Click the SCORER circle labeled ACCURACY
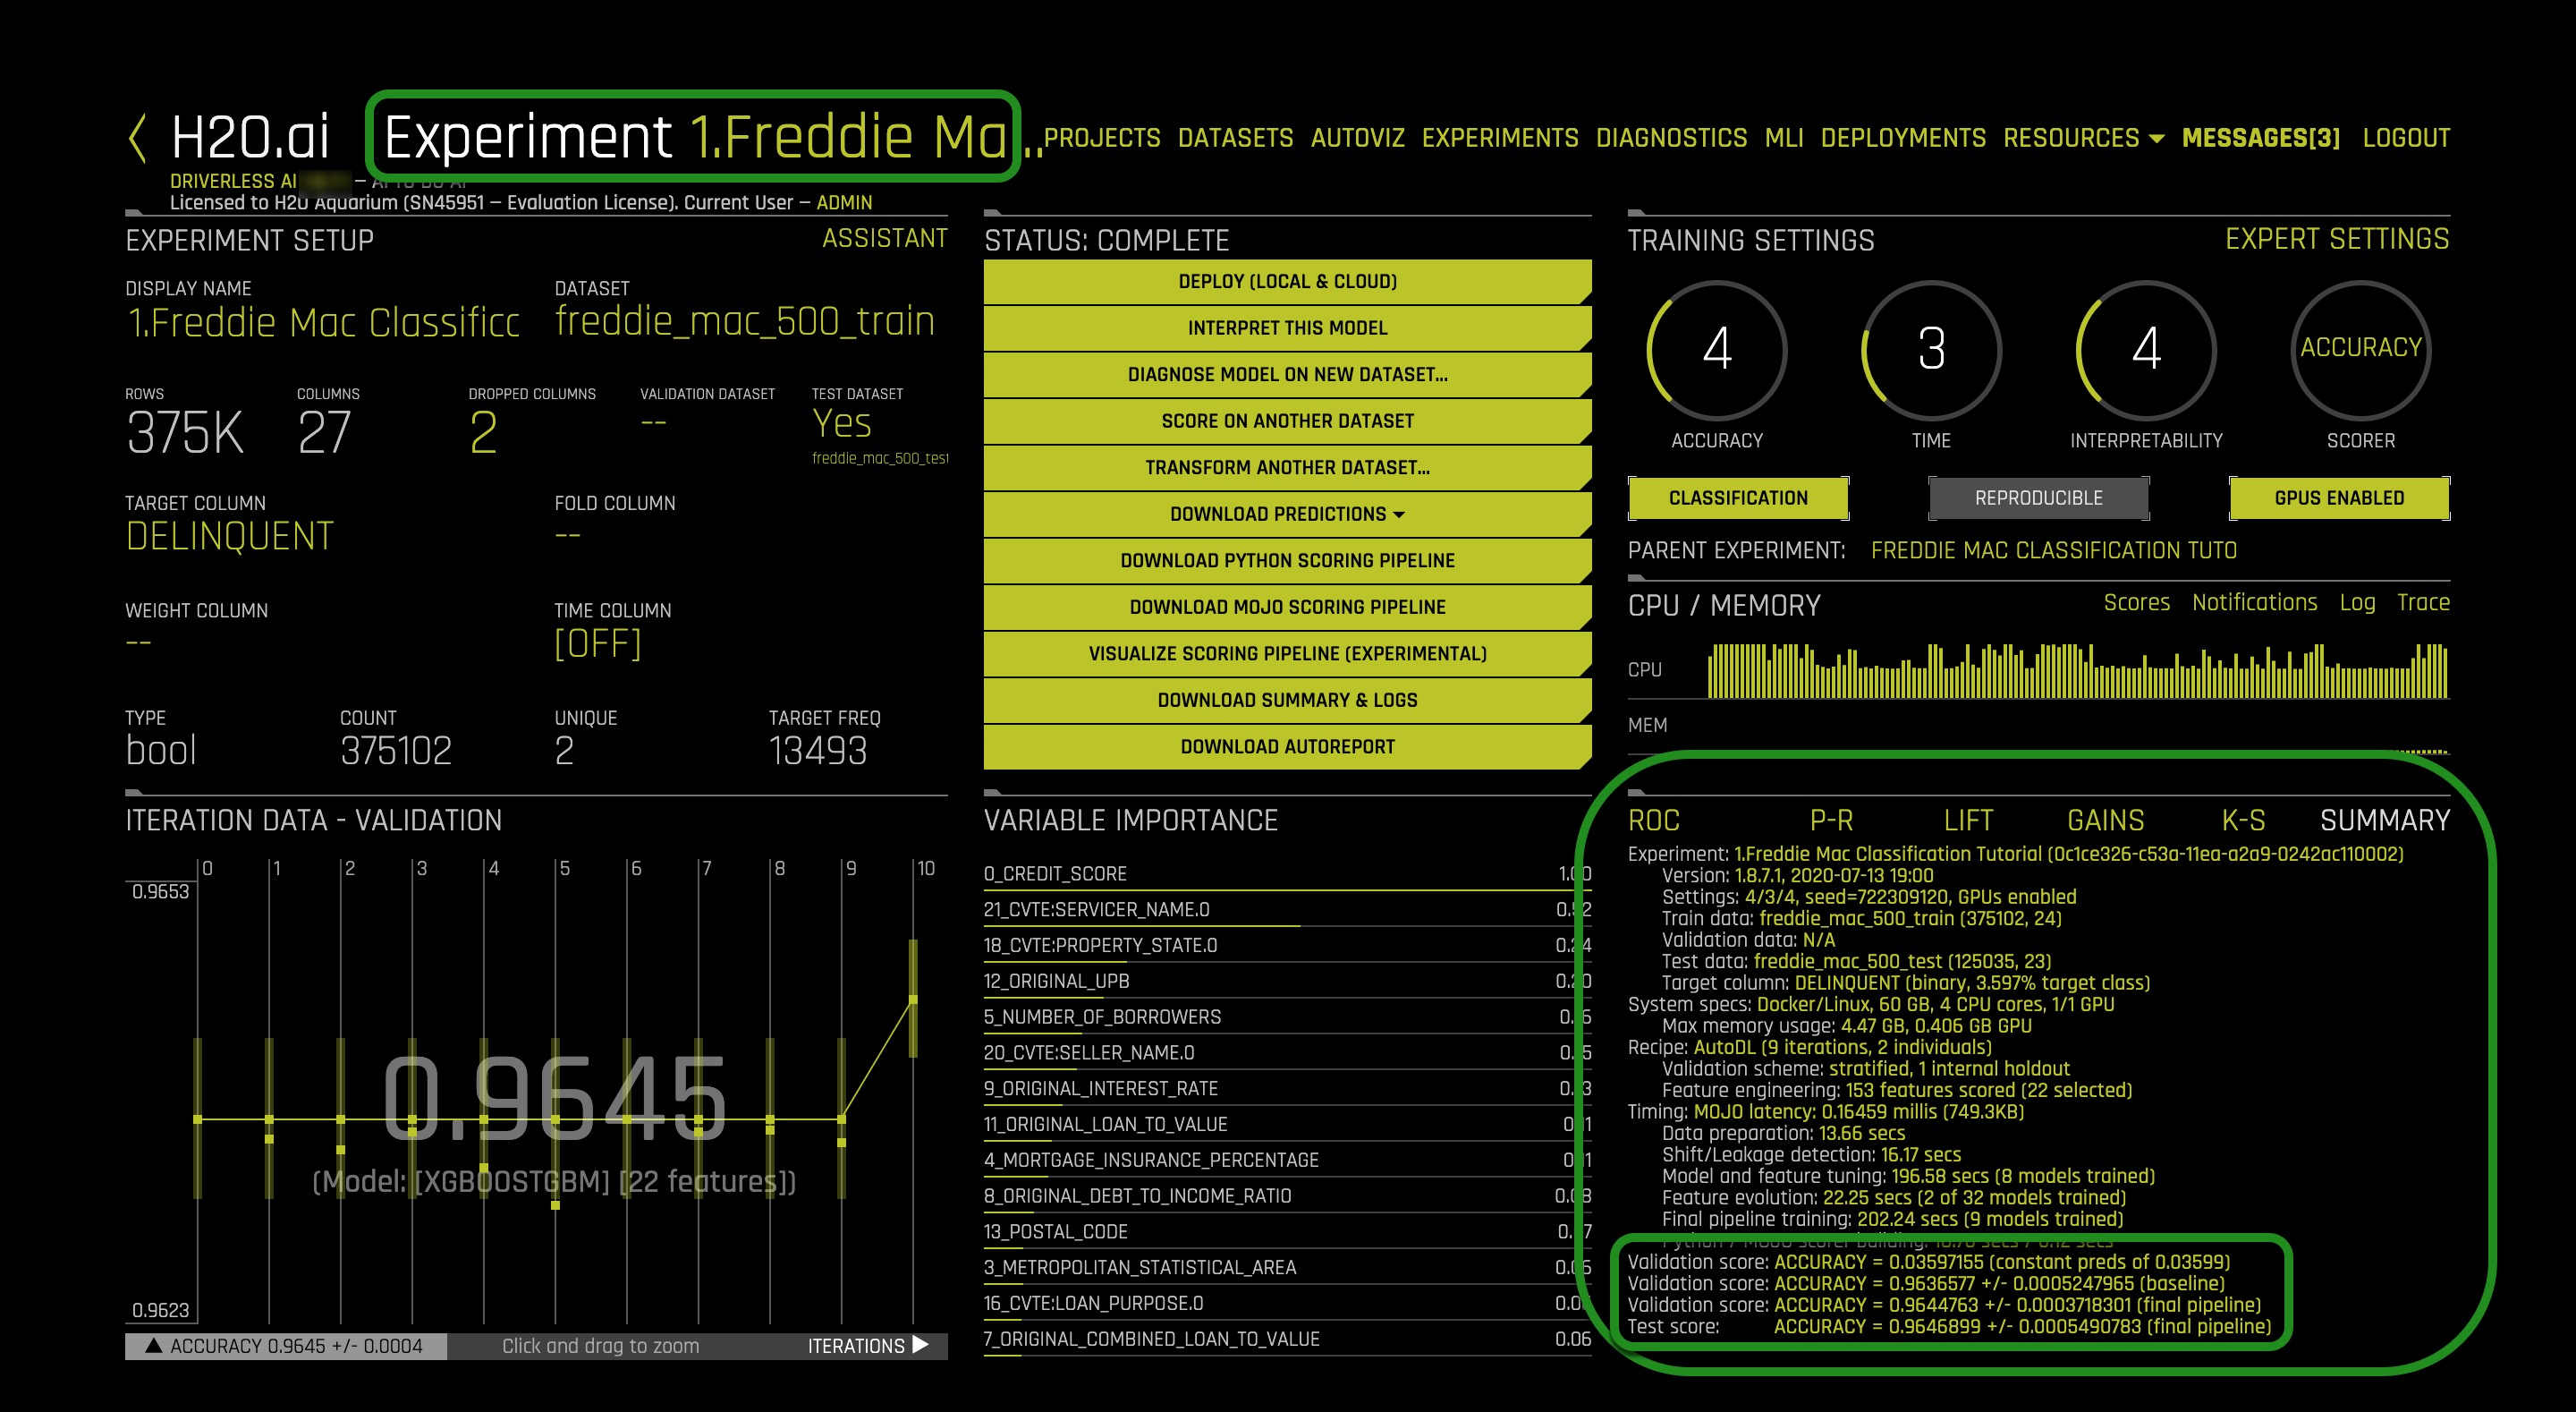Screen dimensions: 2576x1412 pos(2360,349)
